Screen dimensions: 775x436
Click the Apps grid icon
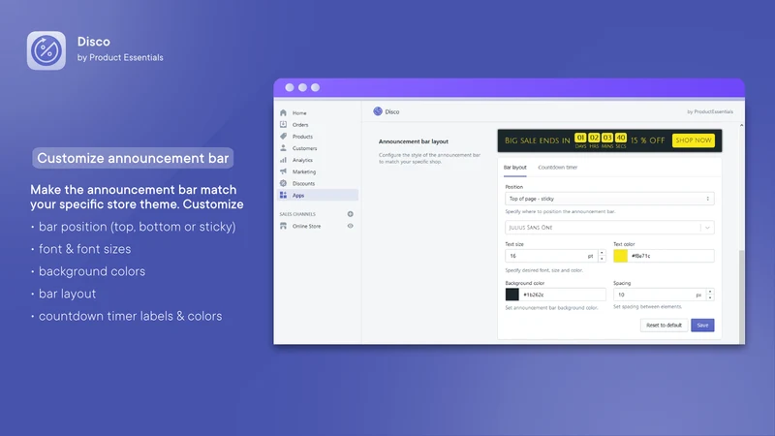tap(283, 196)
